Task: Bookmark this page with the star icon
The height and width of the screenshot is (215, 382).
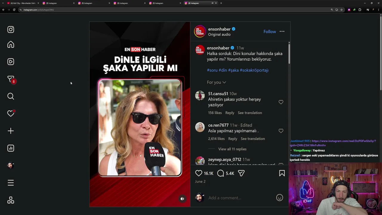Action: tap(341, 10)
